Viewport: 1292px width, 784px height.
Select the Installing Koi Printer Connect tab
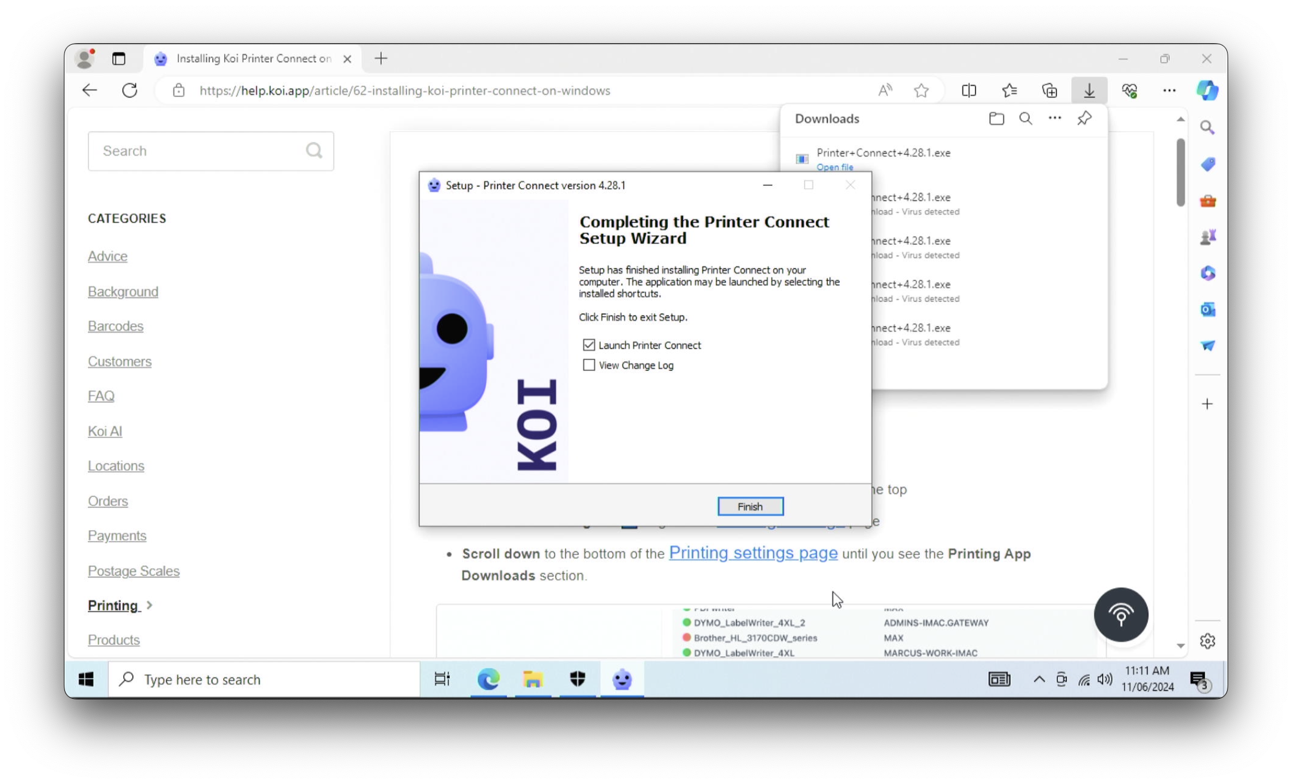click(253, 59)
